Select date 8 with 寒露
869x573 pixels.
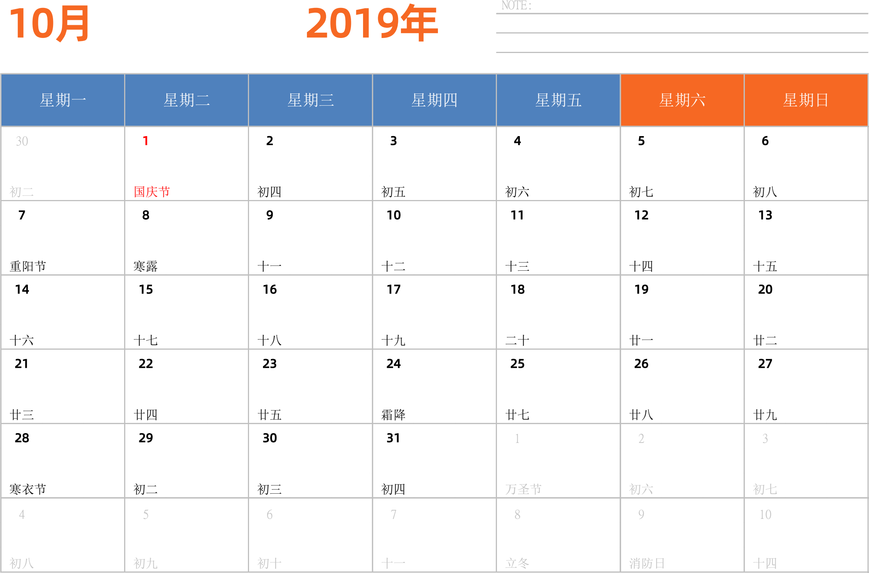[x=186, y=238]
